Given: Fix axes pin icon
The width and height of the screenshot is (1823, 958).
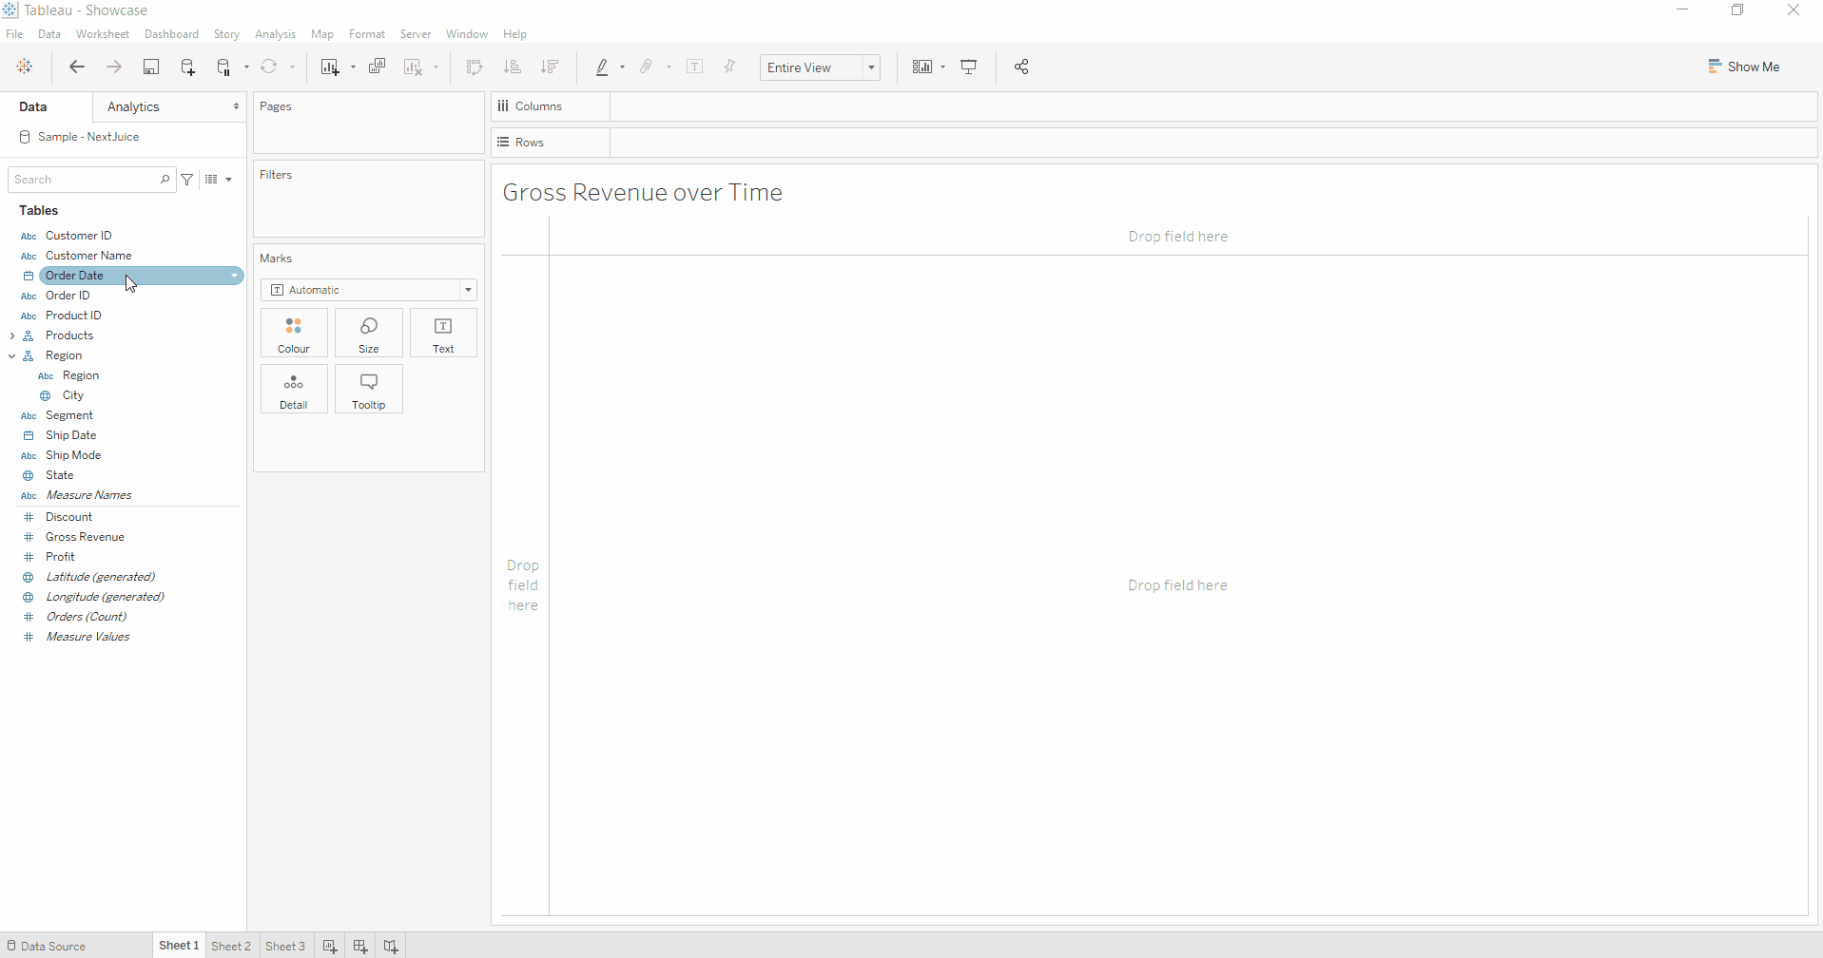Looking at the screenshot, I should pyautogui.click(x=730, y=67).
